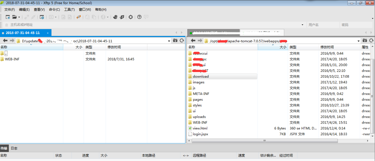375x161 pixels.
Task: Click the remote tab scroll-left arrow
Action: [366, 33]
